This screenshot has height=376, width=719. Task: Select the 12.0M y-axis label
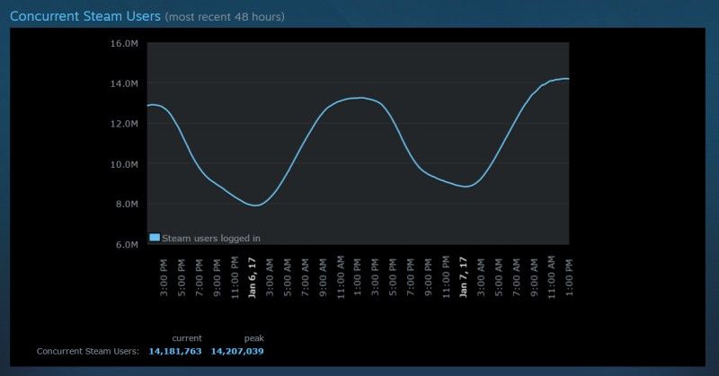tap(124, 124)
